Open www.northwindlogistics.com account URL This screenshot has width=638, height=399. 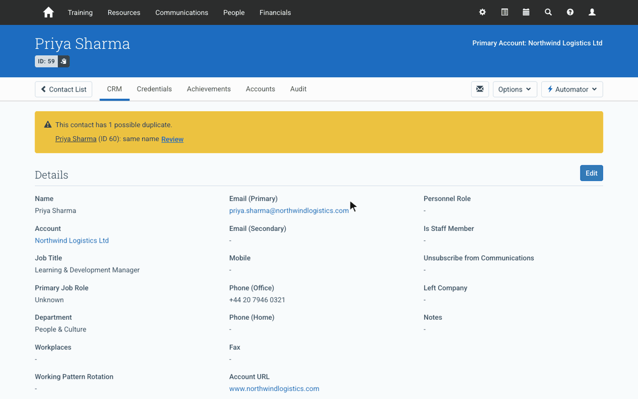point(274,389)
